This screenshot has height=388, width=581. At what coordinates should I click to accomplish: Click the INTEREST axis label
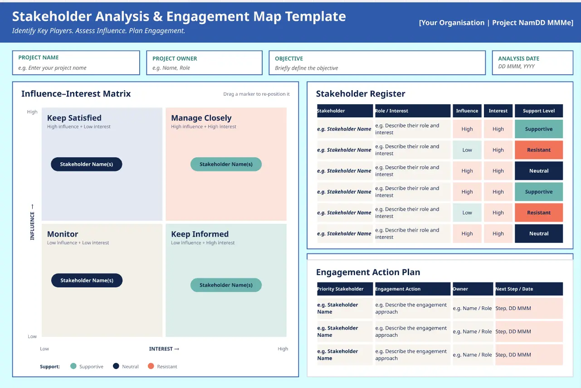click(x=164, y=349)
